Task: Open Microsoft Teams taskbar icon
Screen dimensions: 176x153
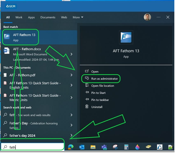Action: (104, 147)
